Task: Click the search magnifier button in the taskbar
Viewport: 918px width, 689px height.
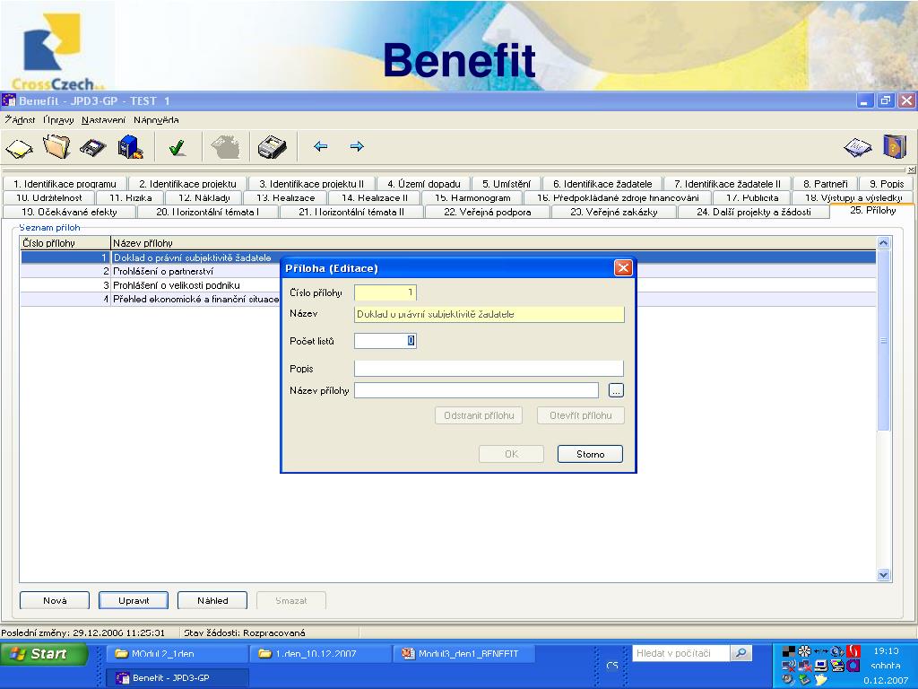Action: coord(740,653)
